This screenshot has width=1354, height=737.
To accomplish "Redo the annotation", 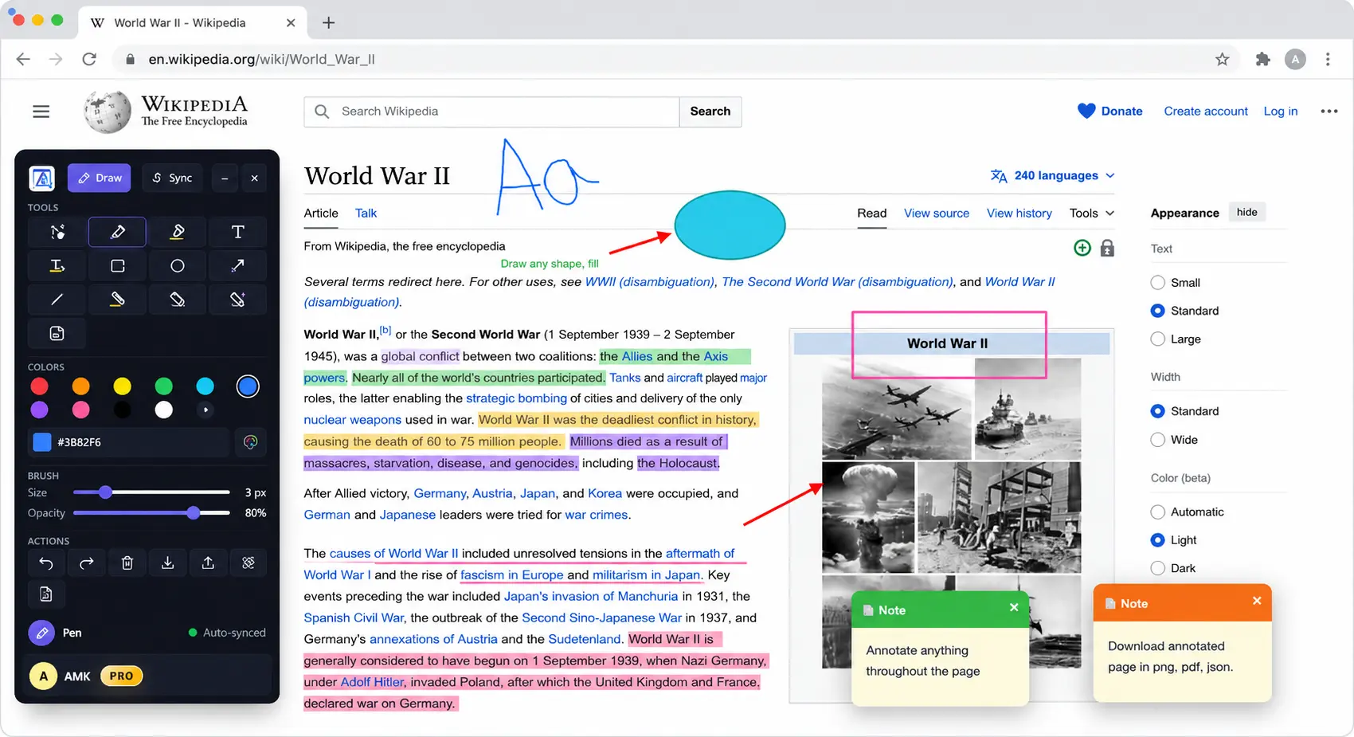I will [x=87, y=563].
